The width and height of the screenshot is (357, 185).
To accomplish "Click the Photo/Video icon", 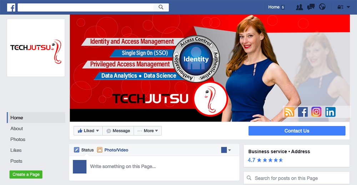I will (x=100, y=150).
